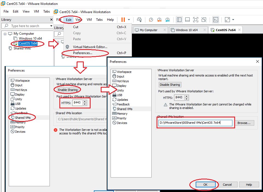Select CentOS 7x64 in the Library tree
The image size is (263, 192).
28,43
